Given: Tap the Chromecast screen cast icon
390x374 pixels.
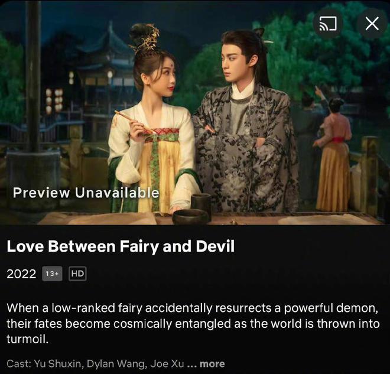Looking at the screenshot, I should 328,24.
